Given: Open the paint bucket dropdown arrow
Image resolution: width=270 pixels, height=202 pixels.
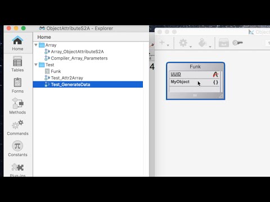Looking at the screenshot, I should tap(210, 47).
